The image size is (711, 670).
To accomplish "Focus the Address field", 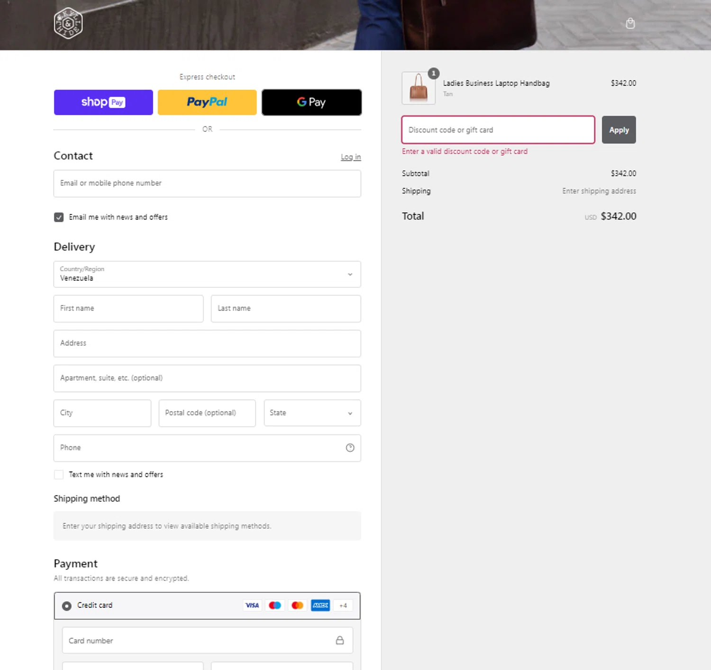I will click(x=207, y=343).
